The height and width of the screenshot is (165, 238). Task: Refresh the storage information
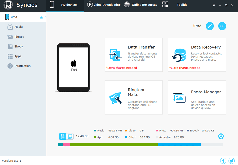[x=221, y=136]
